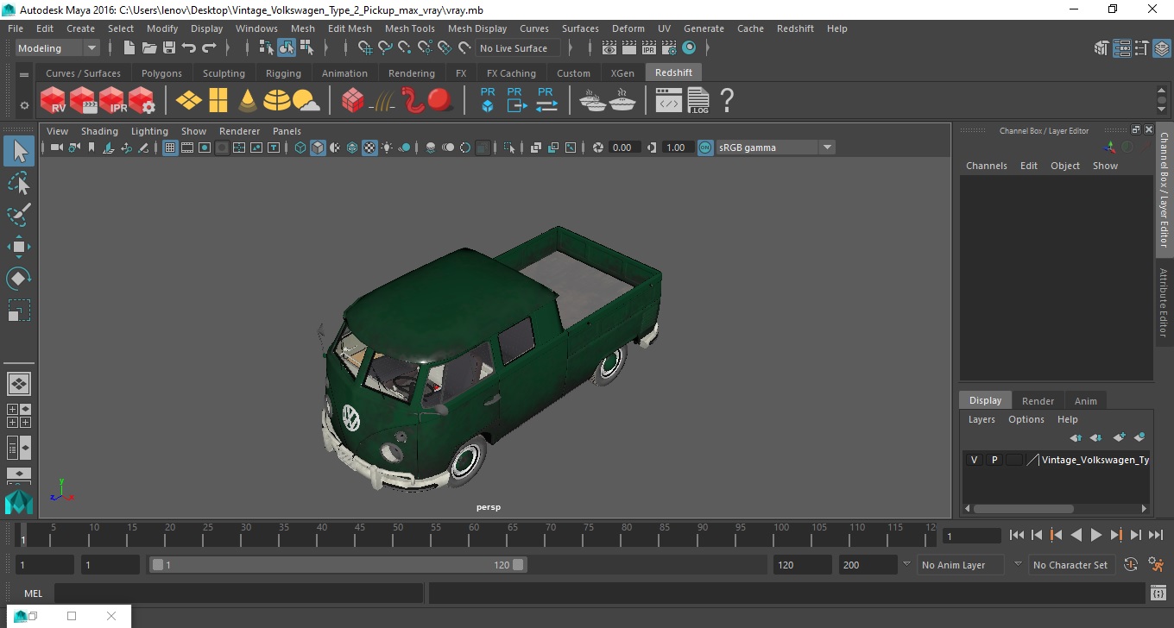
Task: Click the IPR render toolbar icon
Action: 649,48
